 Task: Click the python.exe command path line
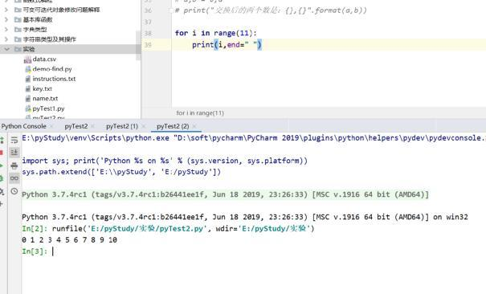tap(254, 138)
